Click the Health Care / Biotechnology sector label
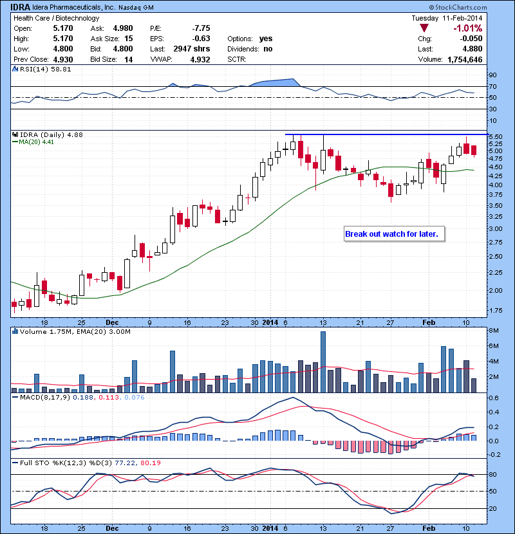 pos(57,18)
